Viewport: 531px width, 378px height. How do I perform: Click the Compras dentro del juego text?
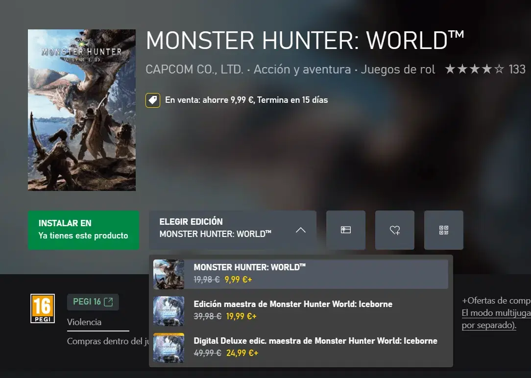(x=108, y=341)
